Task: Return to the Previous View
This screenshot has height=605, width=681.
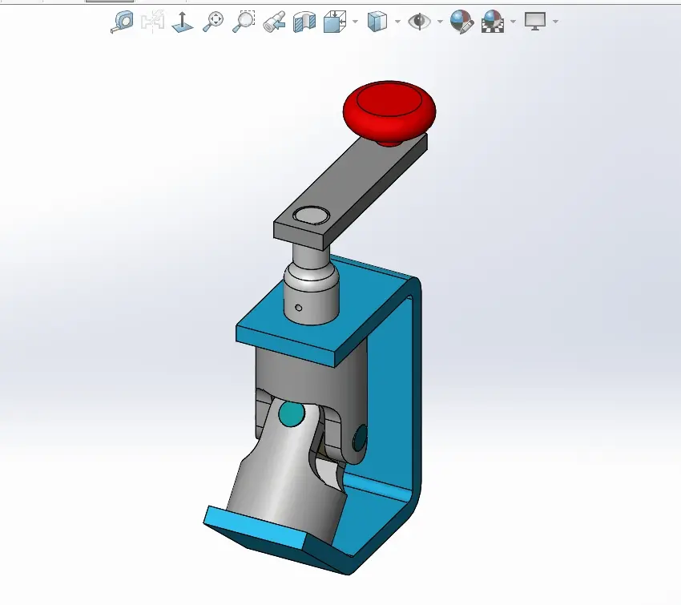Action: [274, 22]
